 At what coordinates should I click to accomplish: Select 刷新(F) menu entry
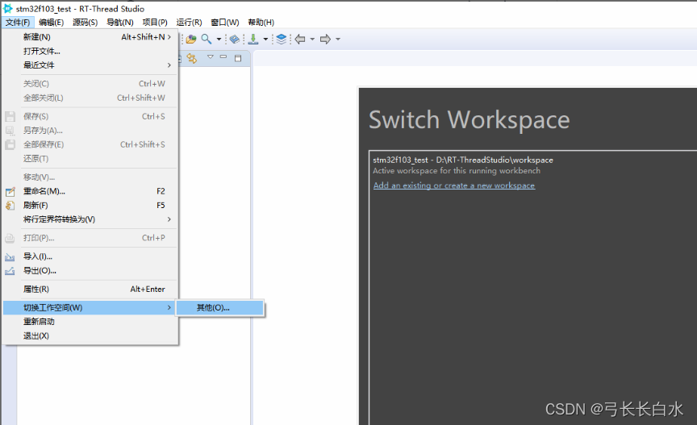pyautogui.click(x=90, y=206)
